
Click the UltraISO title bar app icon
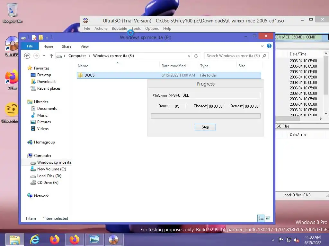[85, 20]
